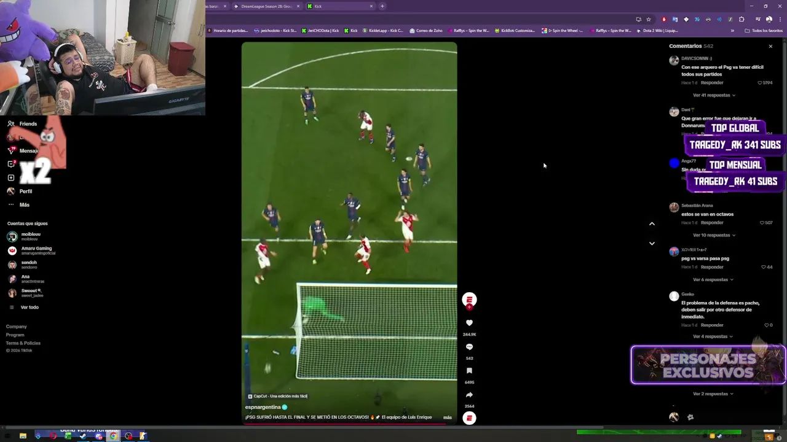Switch to DreamLeague Season 28 browser tab
The image size is (787, 442).
[266, 6]
